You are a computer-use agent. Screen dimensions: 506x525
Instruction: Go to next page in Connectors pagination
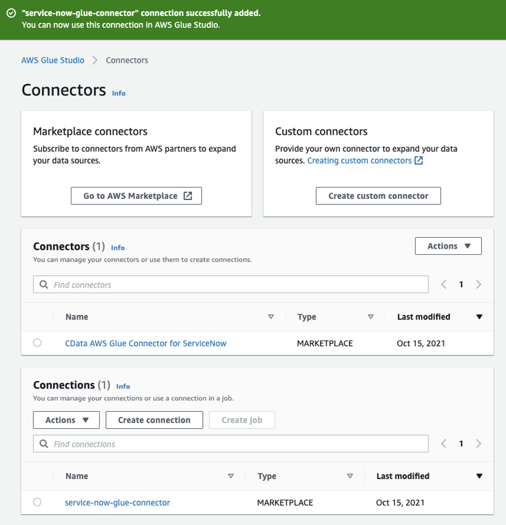tap(479, 285)
